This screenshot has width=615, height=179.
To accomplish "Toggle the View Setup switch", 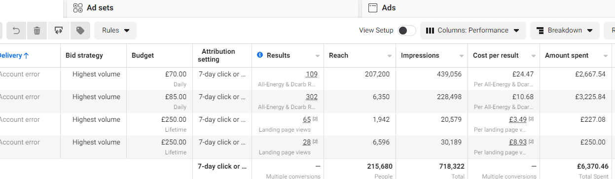I will point(407,31).
